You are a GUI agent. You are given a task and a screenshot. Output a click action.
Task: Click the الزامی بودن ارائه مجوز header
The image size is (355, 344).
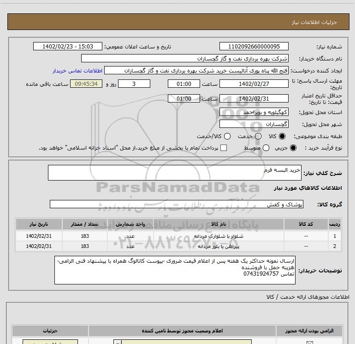coord(309,331)
